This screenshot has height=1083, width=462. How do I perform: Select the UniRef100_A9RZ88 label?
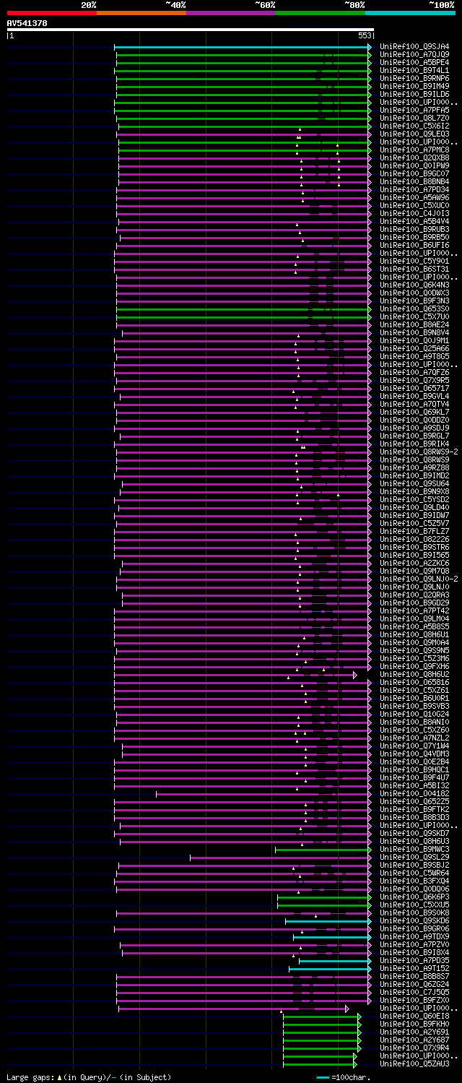click(x=414, y=467)
